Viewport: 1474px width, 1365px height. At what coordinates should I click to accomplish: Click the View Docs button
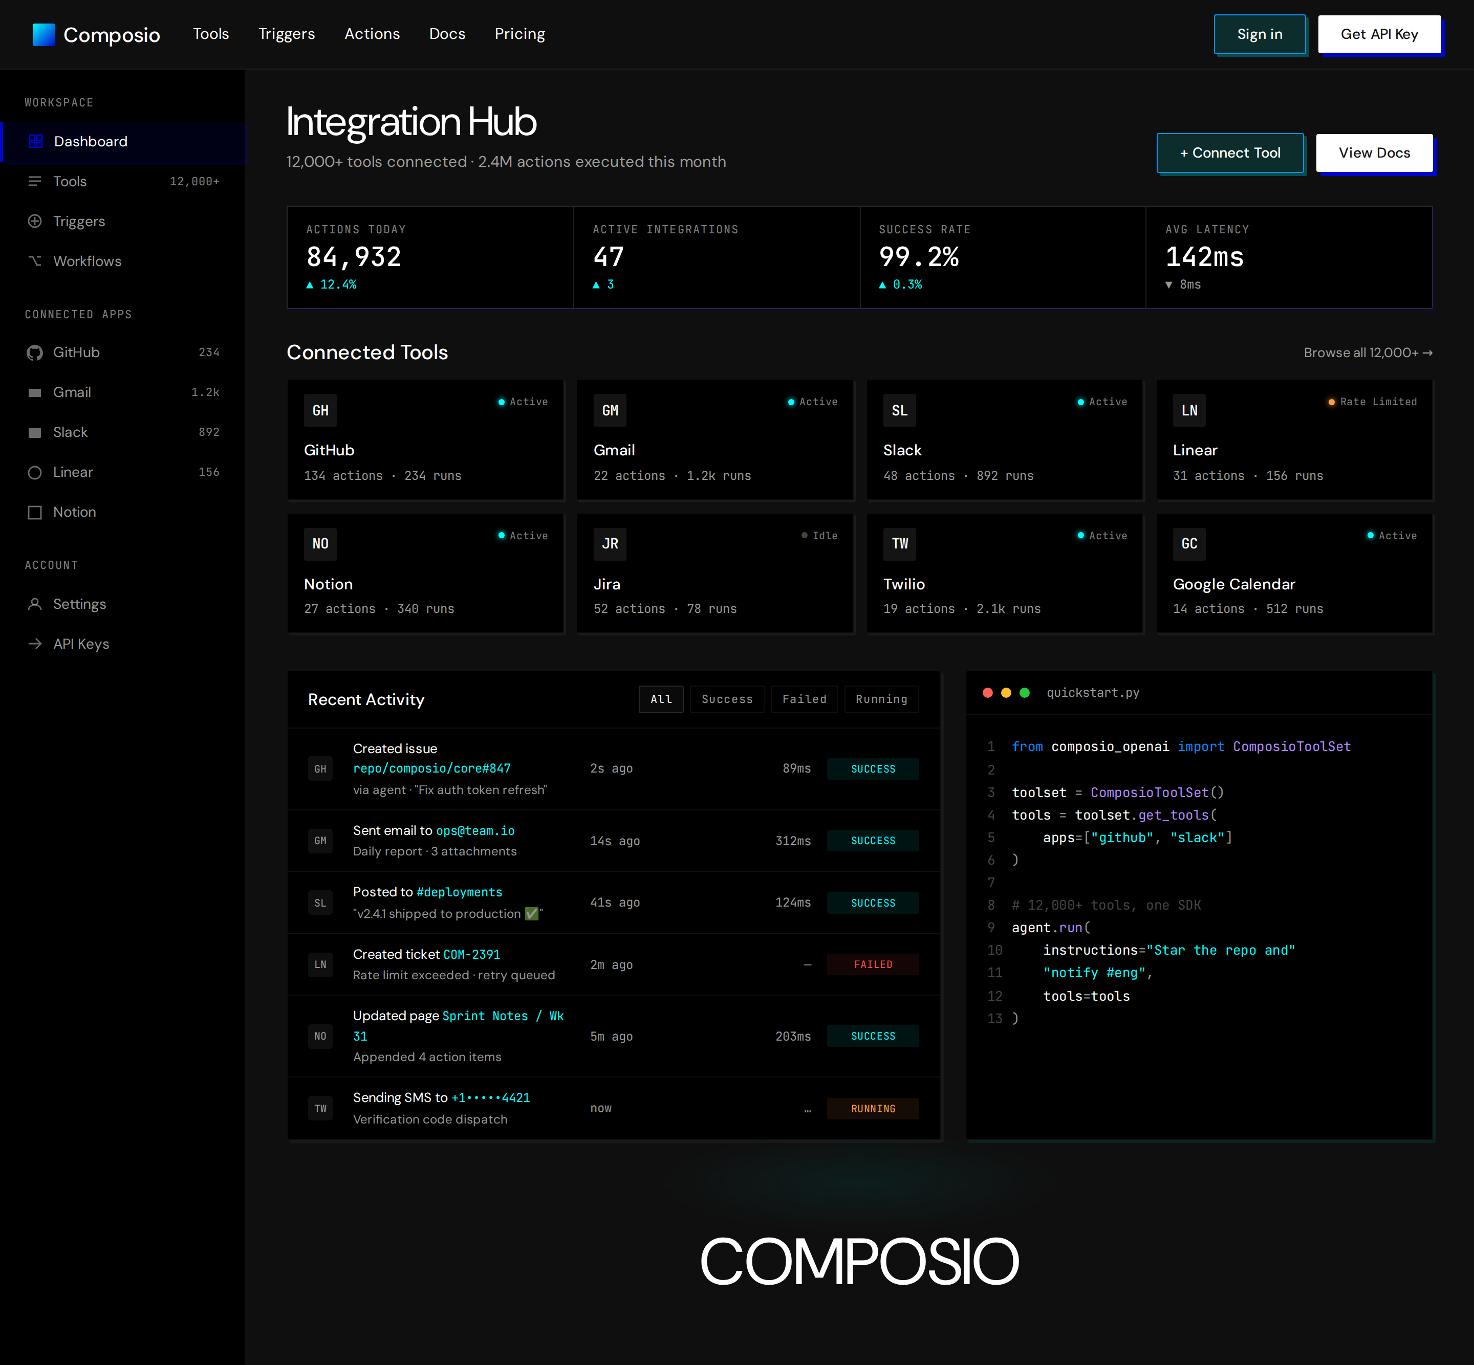(x=1374, y=153)
